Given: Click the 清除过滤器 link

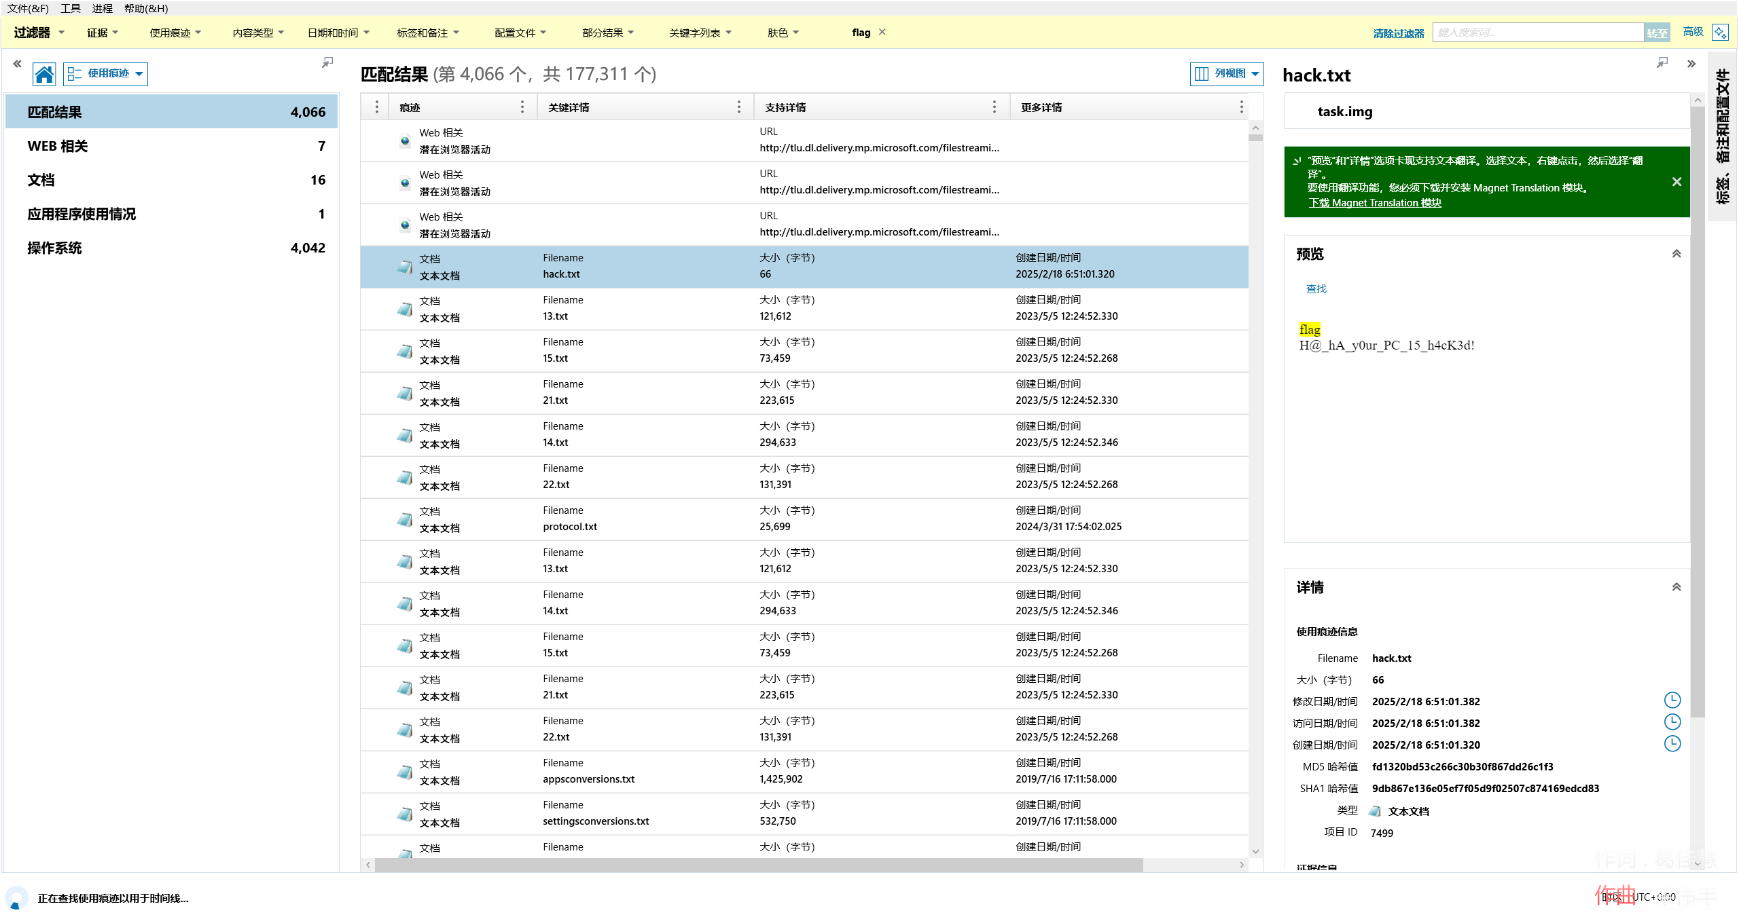Looking at the screenshot, I should click(x=1398, y=33).
